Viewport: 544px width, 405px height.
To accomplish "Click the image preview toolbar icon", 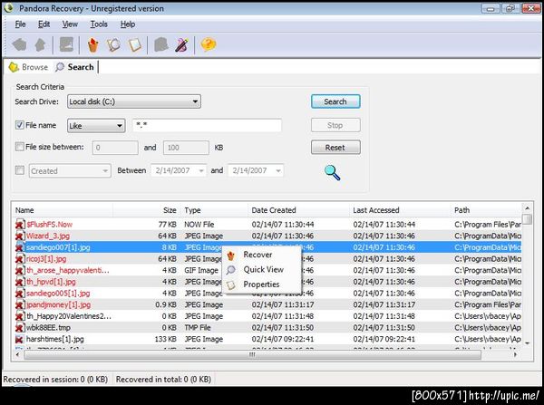I will pyautogui.click(x=66, y=44).
